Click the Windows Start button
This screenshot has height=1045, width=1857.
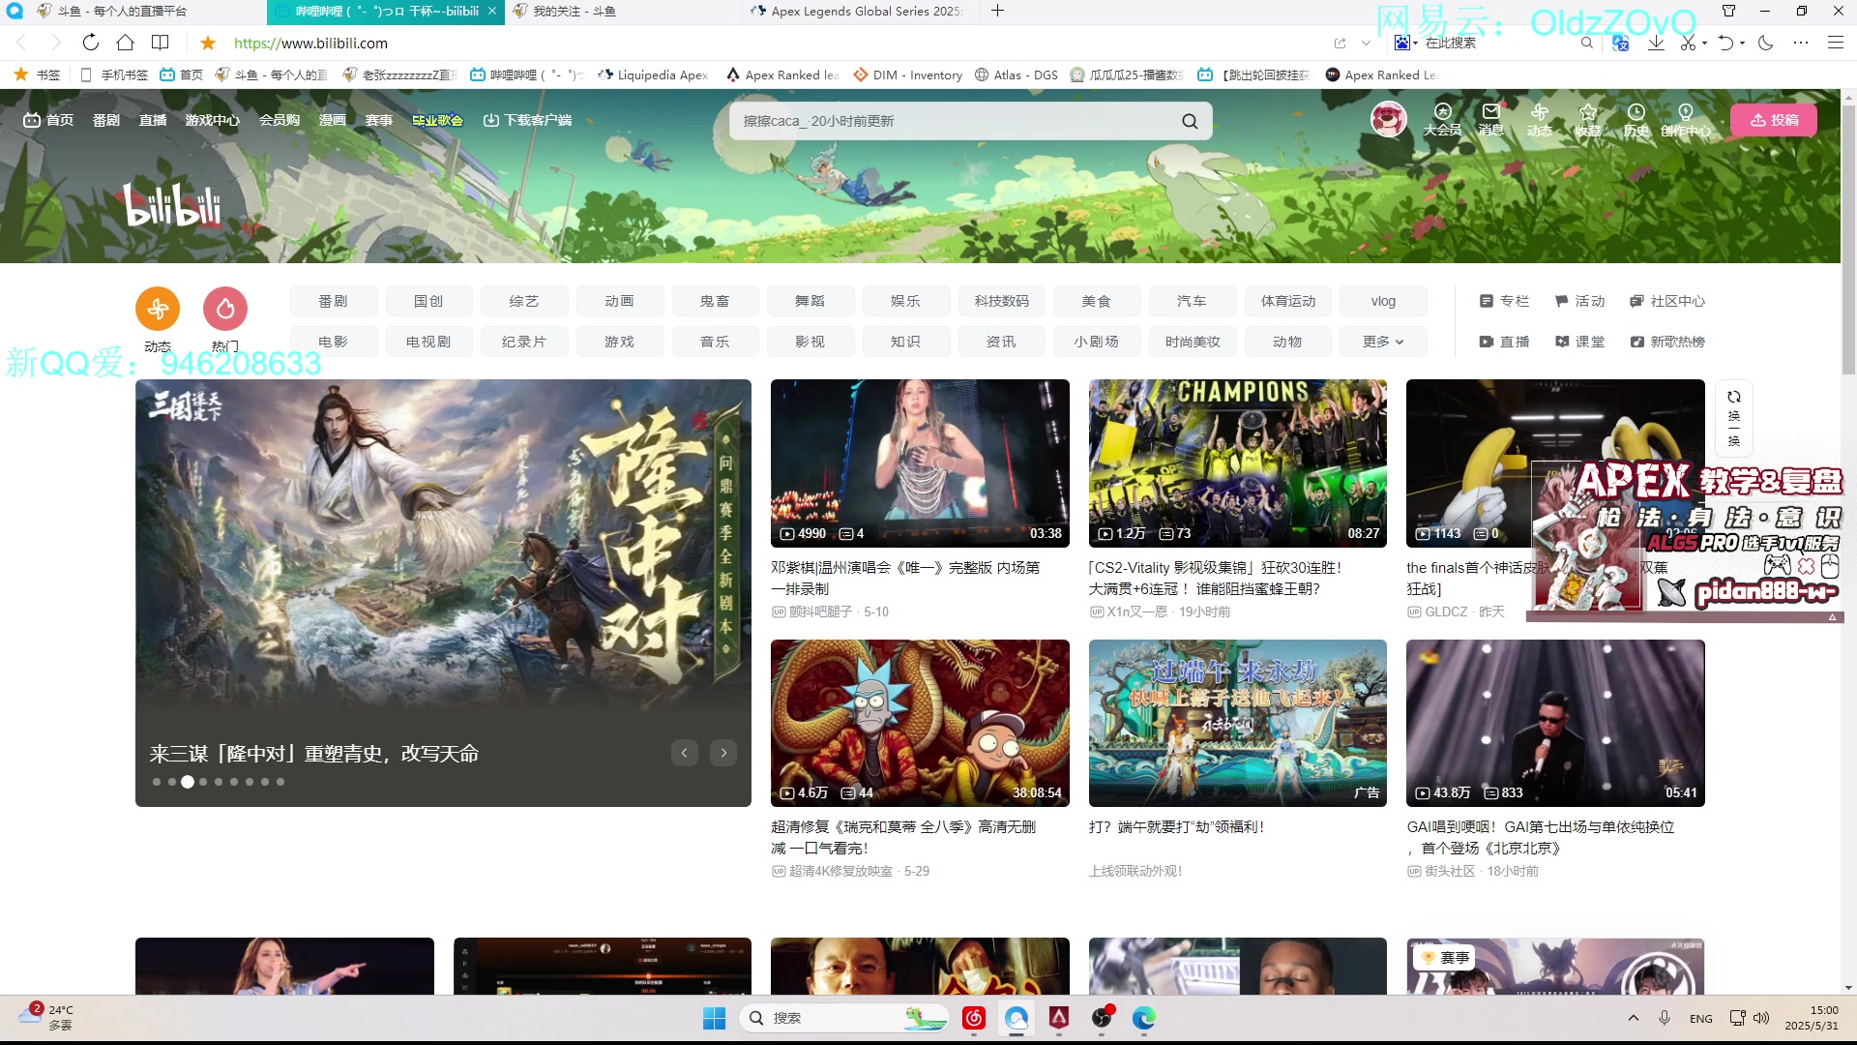[x=714, y=1018]
